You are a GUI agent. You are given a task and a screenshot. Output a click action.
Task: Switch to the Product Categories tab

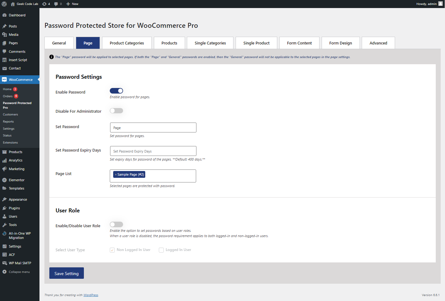tap(127, 43)
